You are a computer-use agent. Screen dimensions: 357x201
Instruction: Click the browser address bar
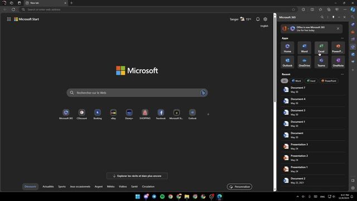click(x=157, y=9)
